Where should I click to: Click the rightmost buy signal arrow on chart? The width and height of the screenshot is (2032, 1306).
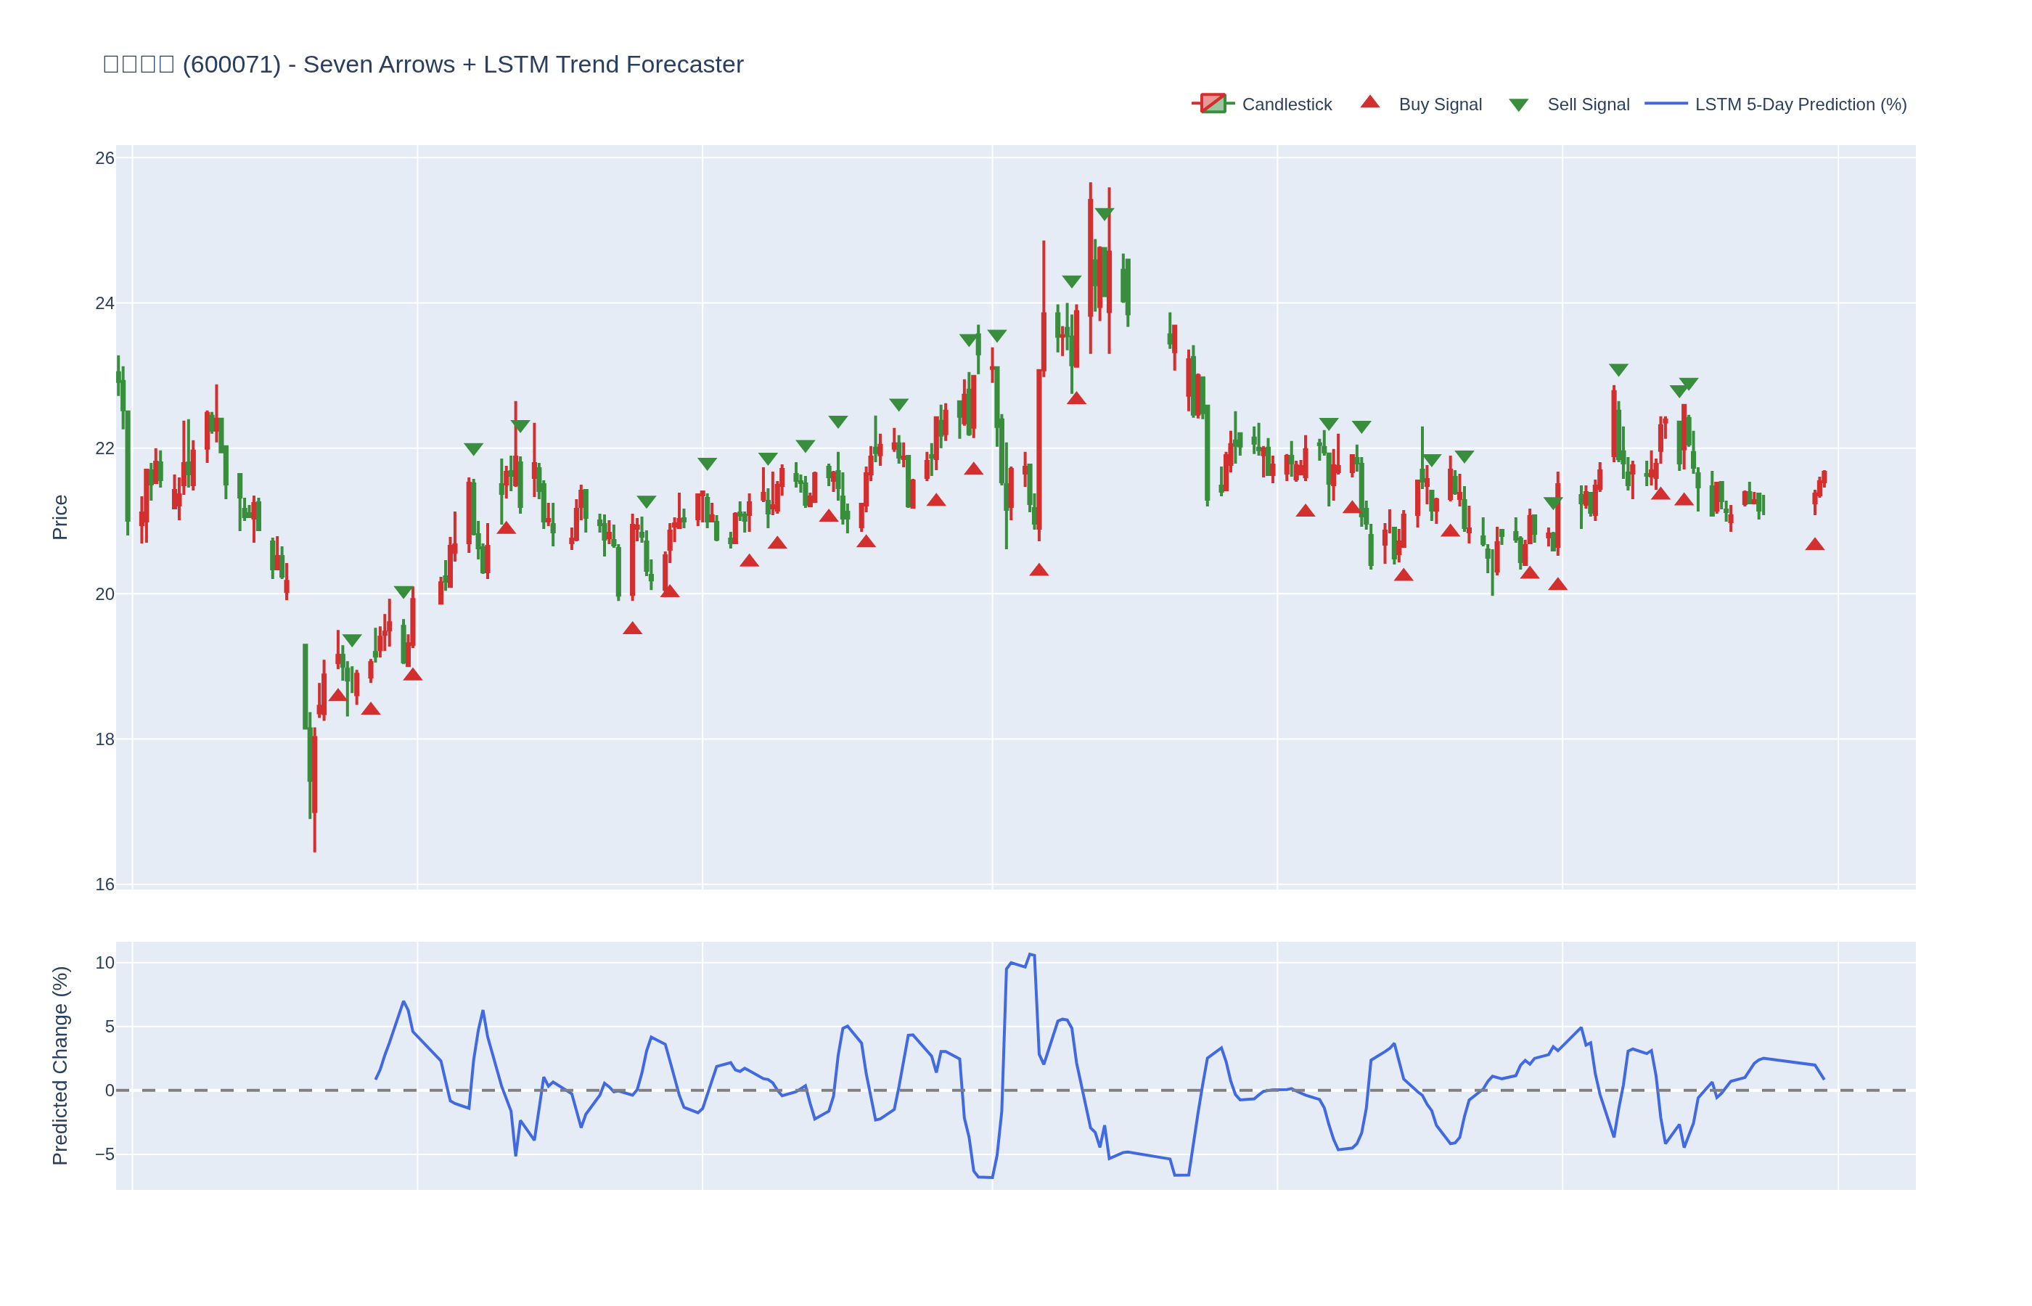[x=1814, y=544]
